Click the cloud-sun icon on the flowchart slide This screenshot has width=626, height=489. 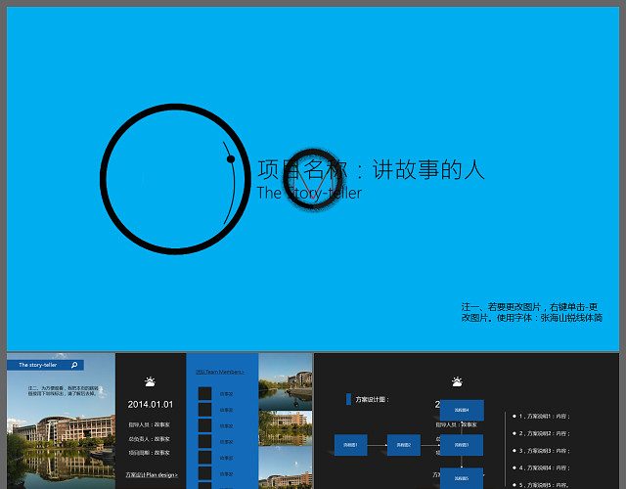coord(457,381)
